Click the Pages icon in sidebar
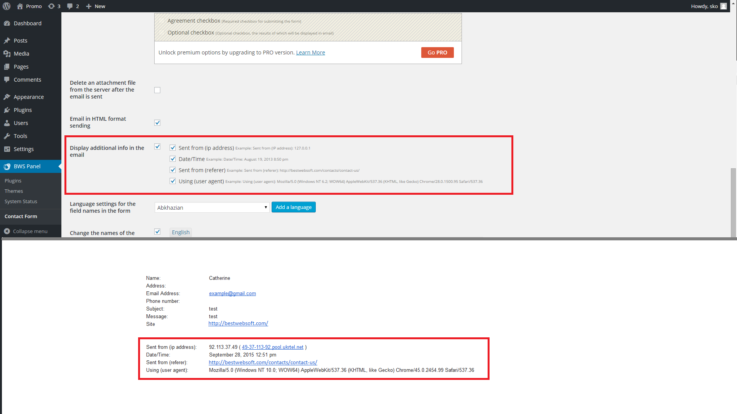This screenshot has width=737, height=414. pos(7,67)
